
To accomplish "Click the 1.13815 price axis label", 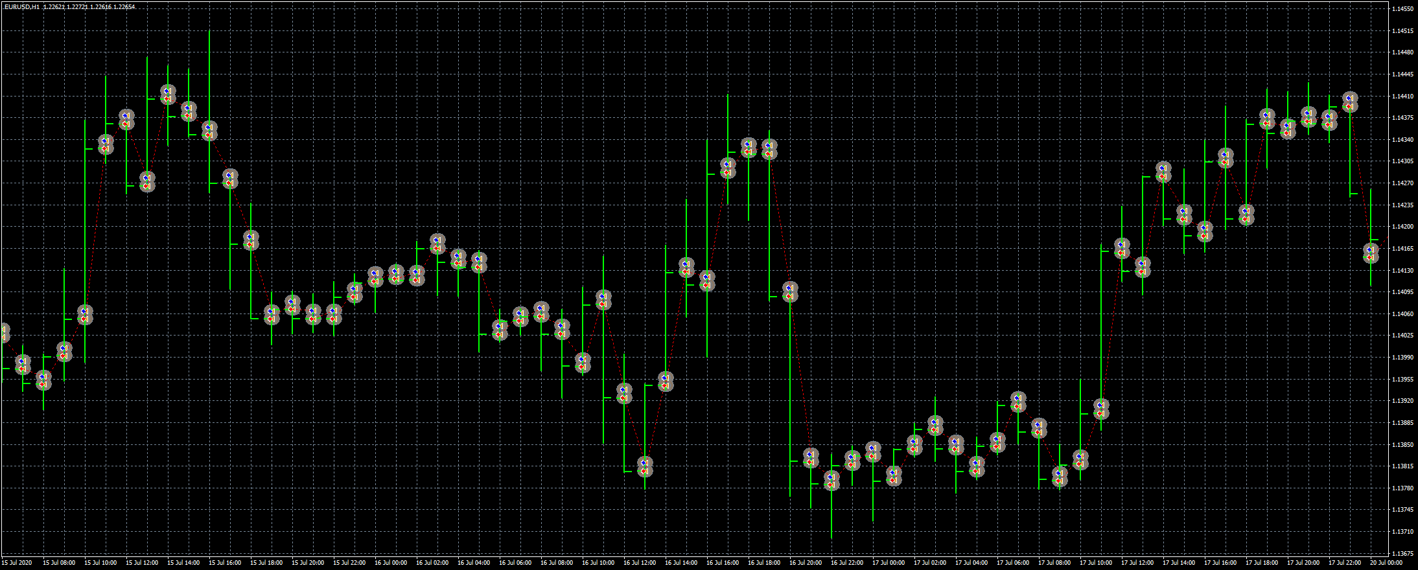I will click(x=1402, y=466).
